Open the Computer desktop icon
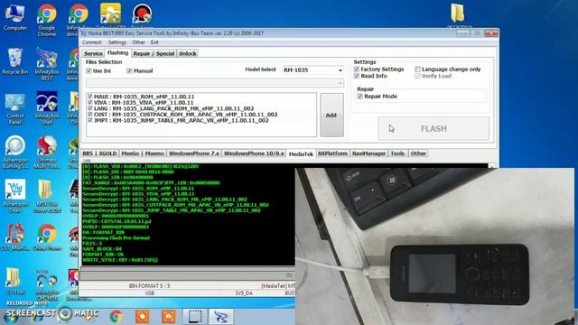578x325 pixels. pyautogui.click(x=14, y=17)
